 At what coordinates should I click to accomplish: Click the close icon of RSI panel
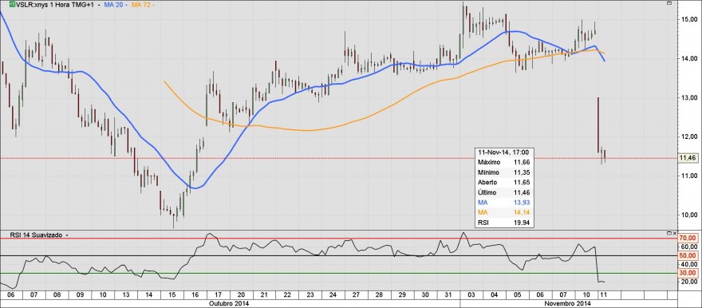point(675,233)
